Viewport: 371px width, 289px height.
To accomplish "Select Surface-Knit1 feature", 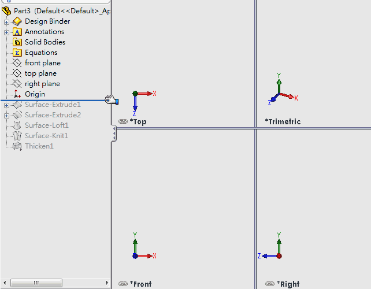I will click(46, 136).
